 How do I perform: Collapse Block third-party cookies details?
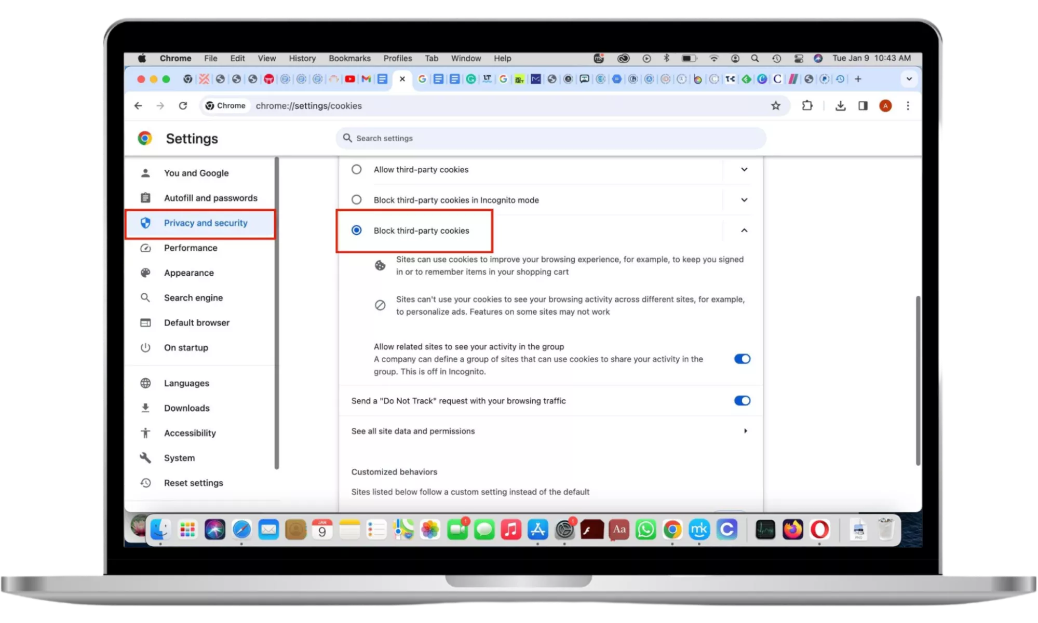pos(744,230)
